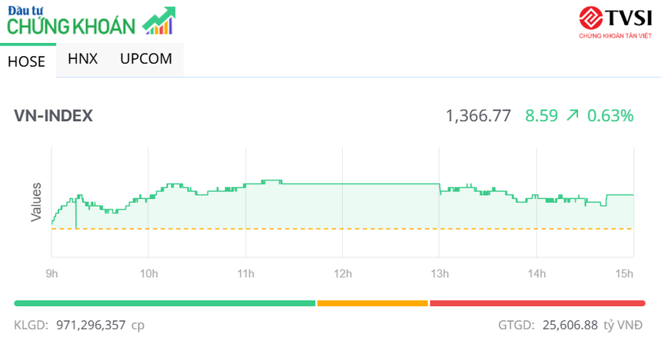Click the 12h mark on time axis
The image size is (661, 347).
tap(343, 273)
